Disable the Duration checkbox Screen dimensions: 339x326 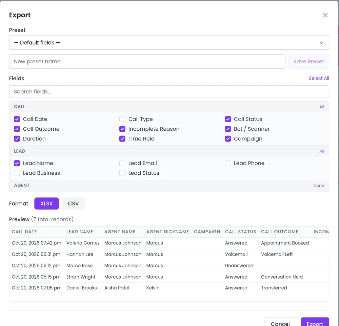point(17,138)
